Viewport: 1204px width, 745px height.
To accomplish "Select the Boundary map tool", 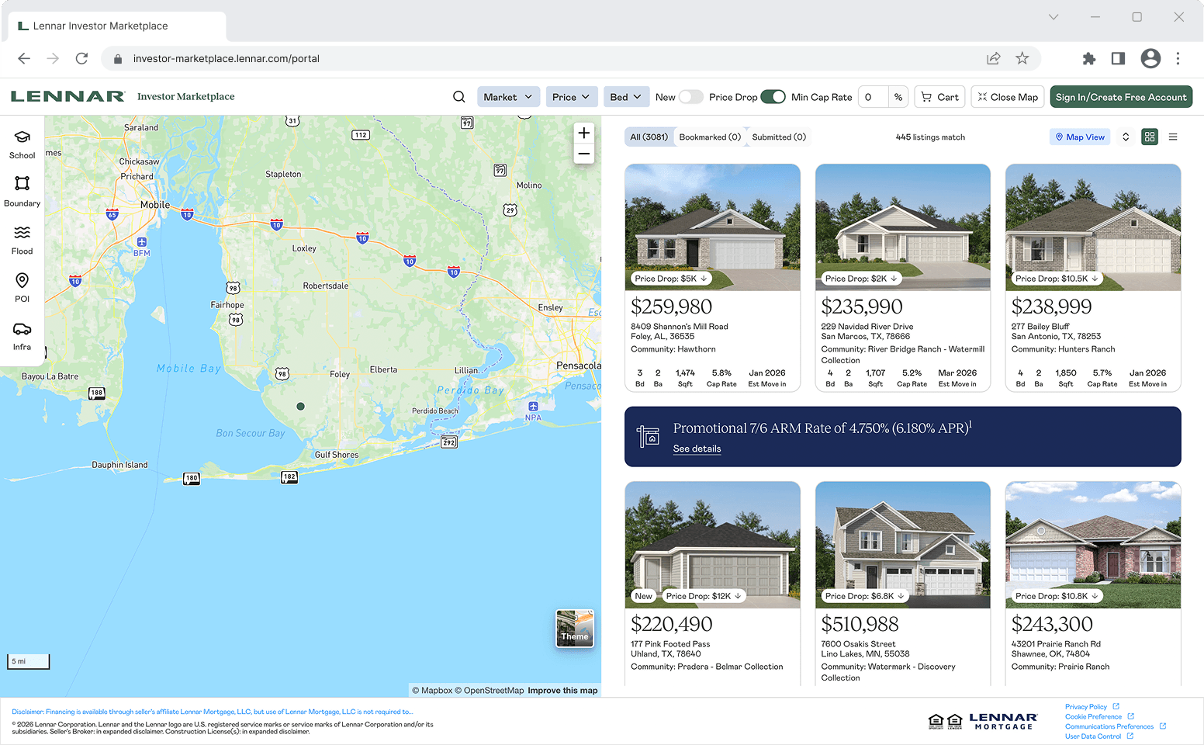I will 22,192.
